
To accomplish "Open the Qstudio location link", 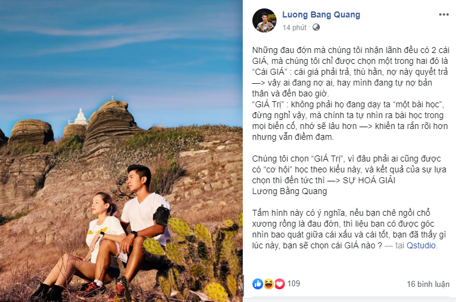I will (x=421, y=245).
